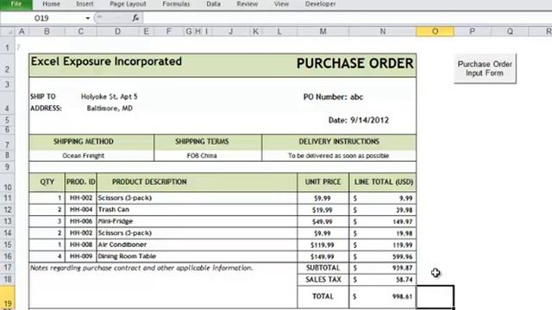Click the 'Air Conditioner' product cell
The image size is (552, 310).
(197, 245)
